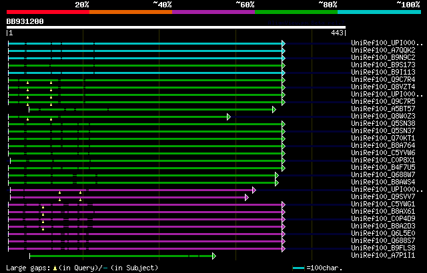This screenshot has height=273, width=427.
Task: Select the UniRef100_A7P1I1 label
Action: [x=383, y=256]
